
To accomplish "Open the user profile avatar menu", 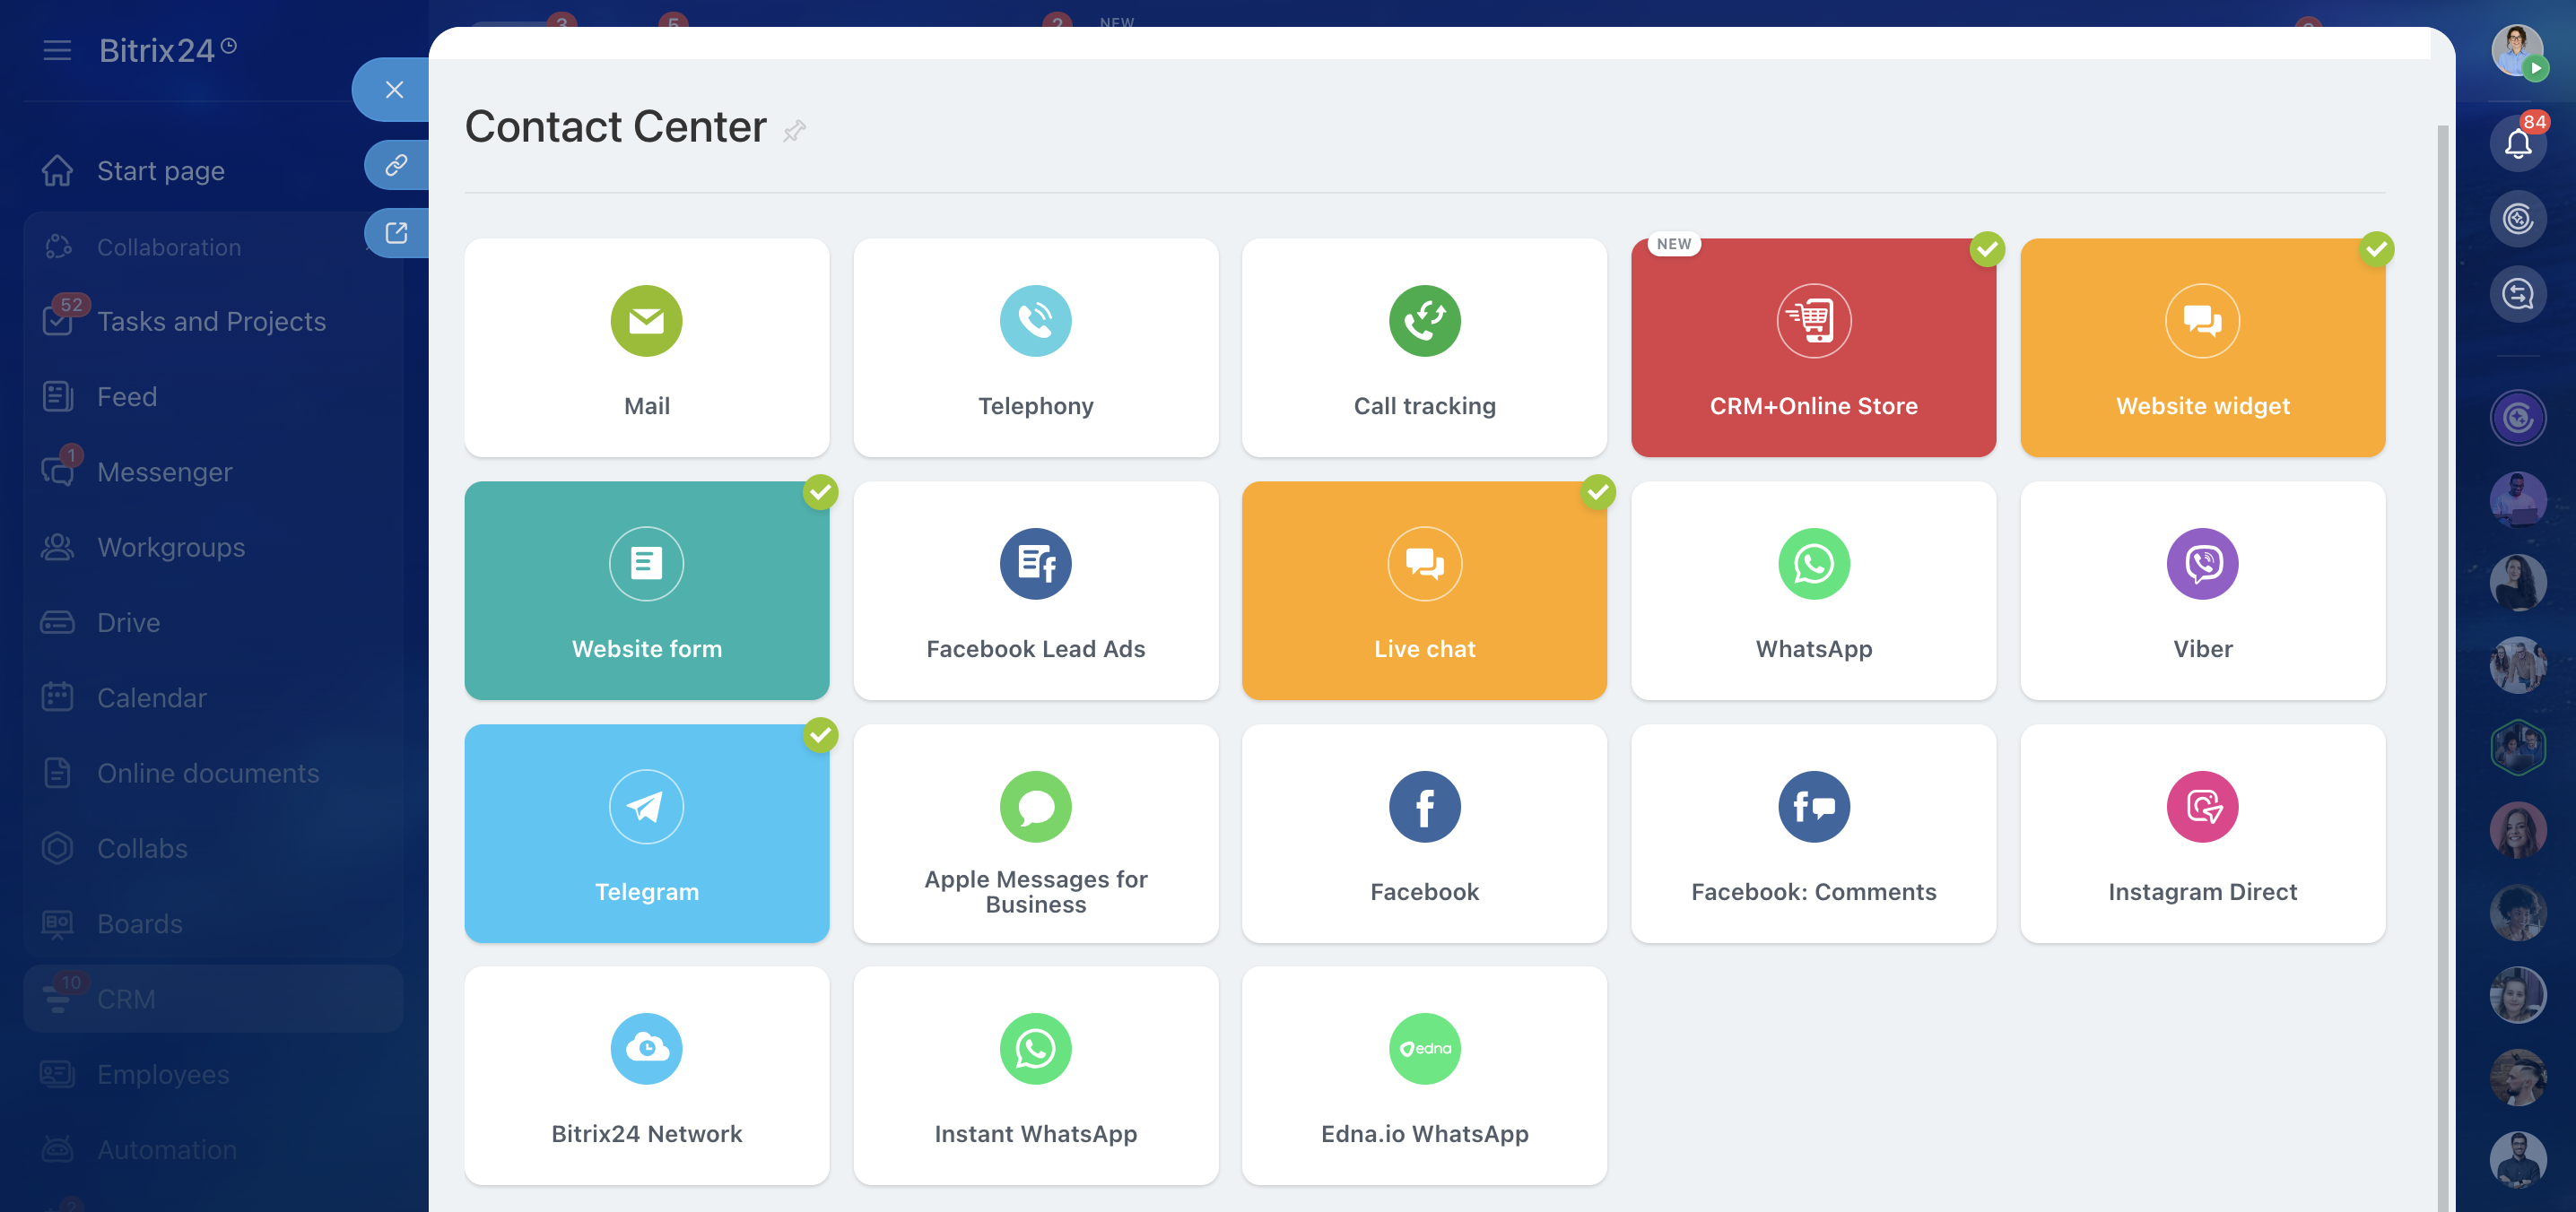I will pyautogui.click(x=2516, y=50).
